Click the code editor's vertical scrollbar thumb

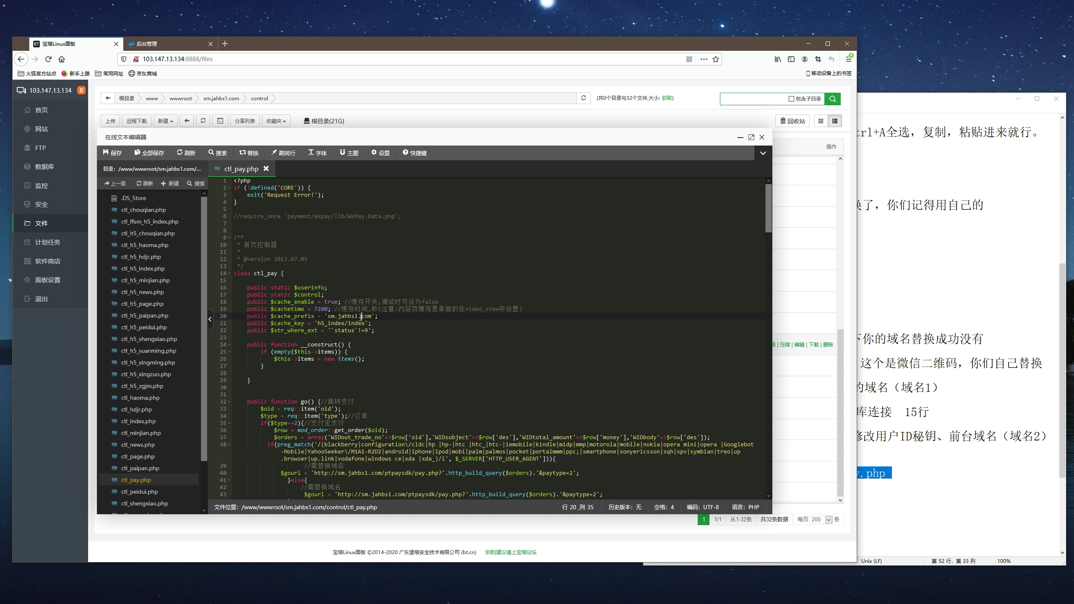point(768,208)
